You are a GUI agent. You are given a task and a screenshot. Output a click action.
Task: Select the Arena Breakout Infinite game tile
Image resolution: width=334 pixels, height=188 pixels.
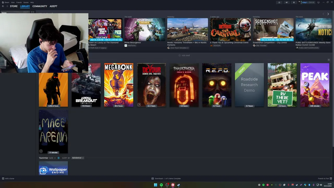[86, 85]
